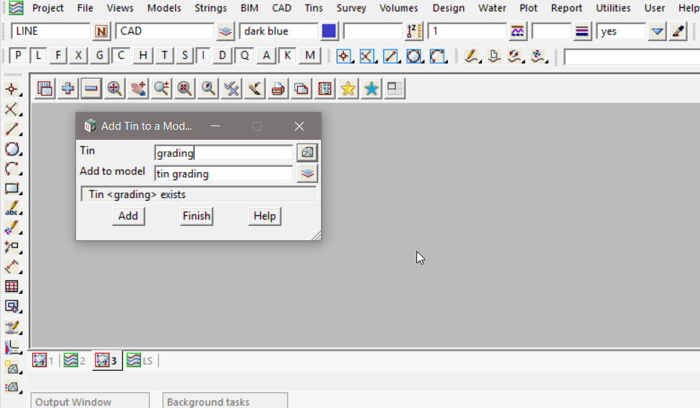Open the tin picker icon beside Tin field

tap(307, 153)
